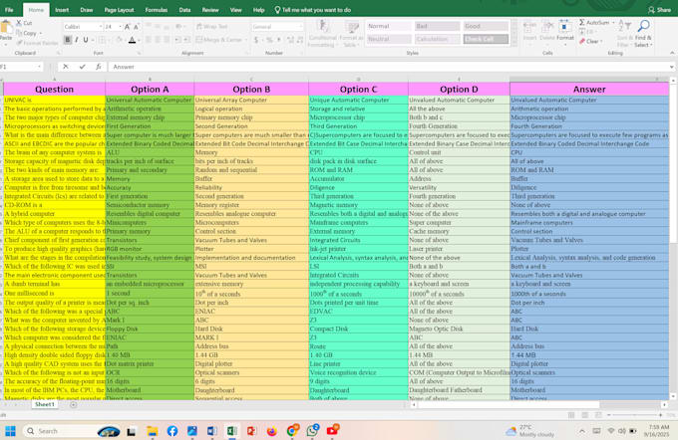Click the zoom slider in status bar
This screenshot has width=678, height=440.
(x=634, y=415)
